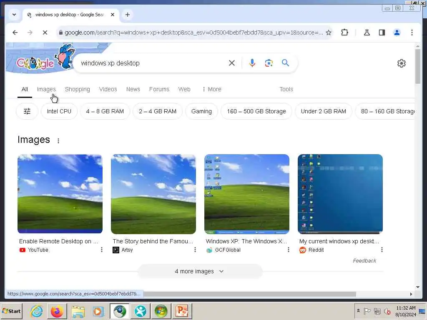427x320 pixels.
Task: Switch to the Web tab
Action: tap(184, 89)
